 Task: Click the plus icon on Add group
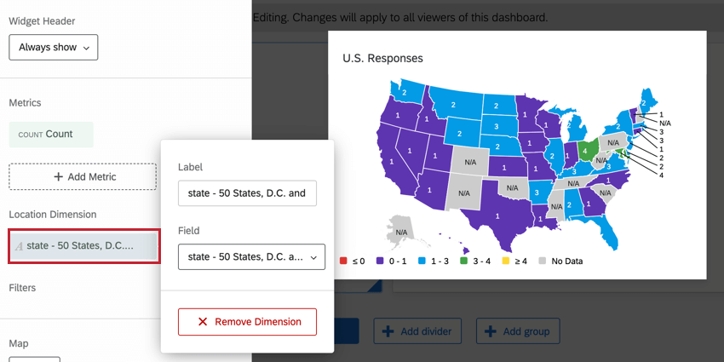pos(491,331)
